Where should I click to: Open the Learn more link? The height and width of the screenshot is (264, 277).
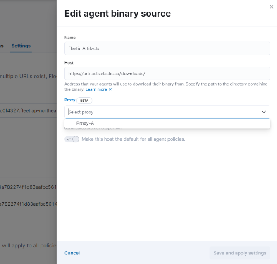(96, 89)
